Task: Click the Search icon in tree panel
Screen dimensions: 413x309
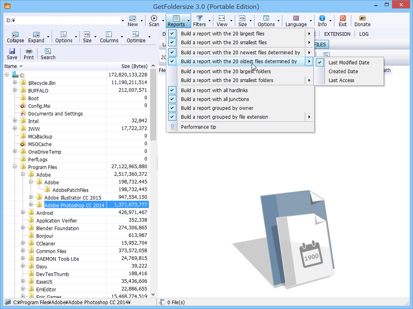Action: coord(48,51)
